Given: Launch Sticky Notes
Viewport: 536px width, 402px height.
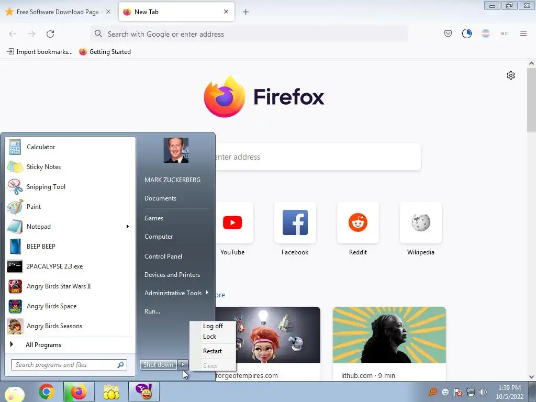Looking at the screenshot, I should point(70,167).
